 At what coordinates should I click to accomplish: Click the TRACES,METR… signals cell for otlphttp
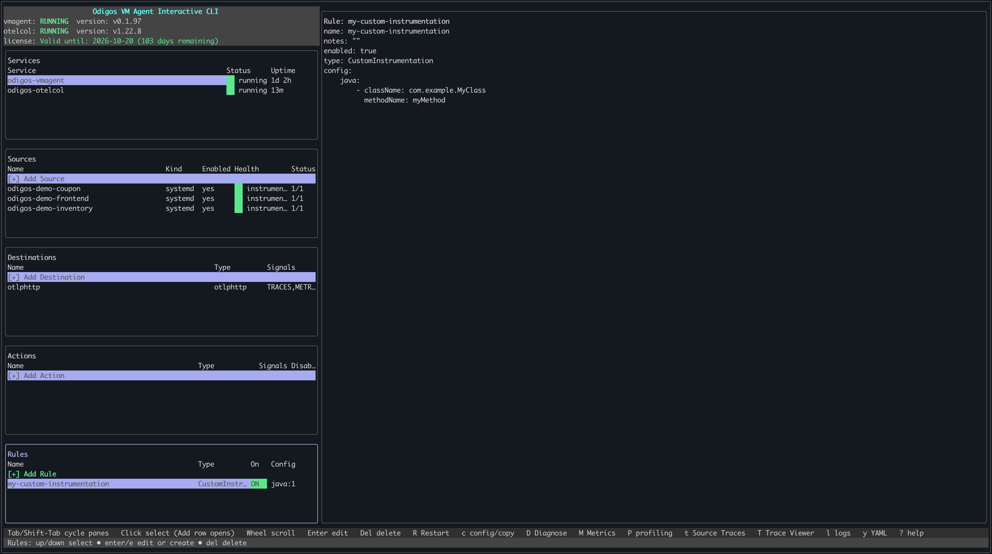click(x=291, y=287)
